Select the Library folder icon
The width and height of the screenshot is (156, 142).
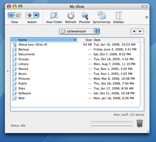pyautogui.click(x=15, y=64)
